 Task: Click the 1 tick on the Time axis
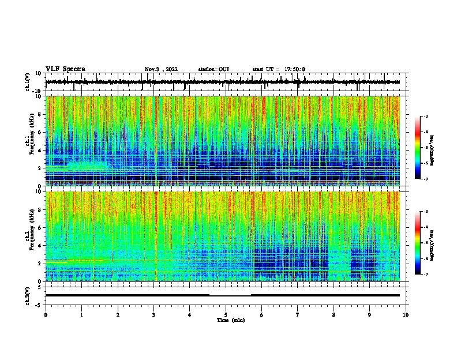pyautogui.click(x=81, y=315)
